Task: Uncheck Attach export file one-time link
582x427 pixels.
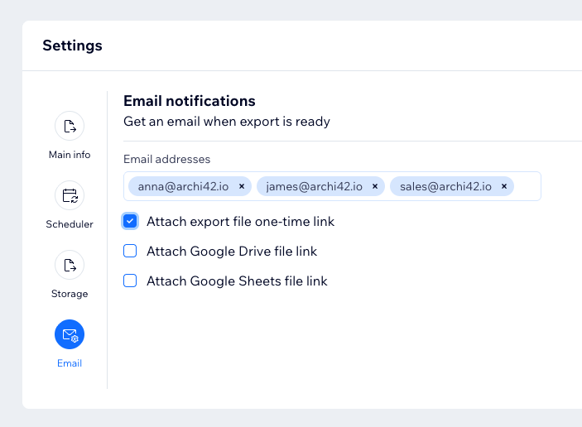Action: [x=130, y=221]
